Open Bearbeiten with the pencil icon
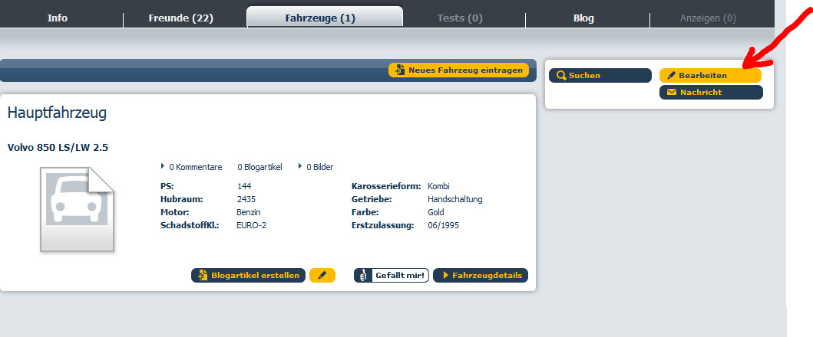The height and width of the screenshot is (337, 813). (710, 75)
